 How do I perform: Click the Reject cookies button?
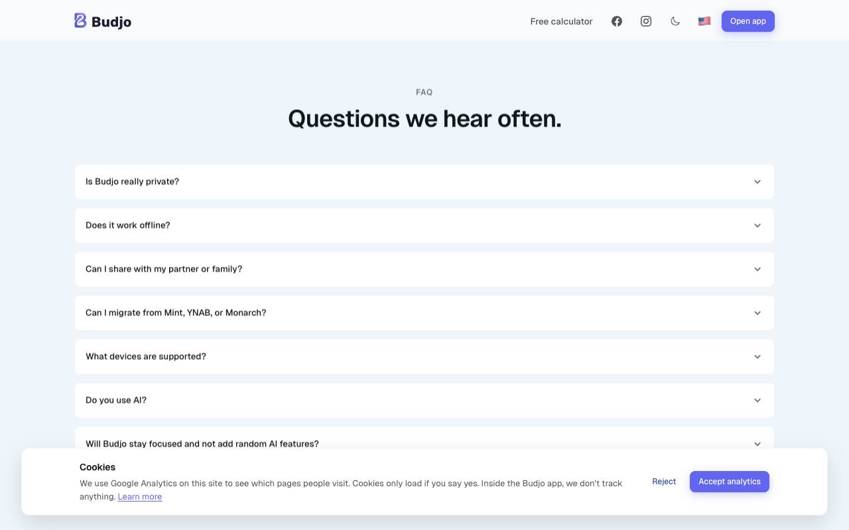[664, 482]
